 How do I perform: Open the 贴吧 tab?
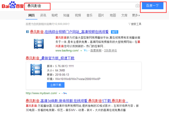point(55,15)
